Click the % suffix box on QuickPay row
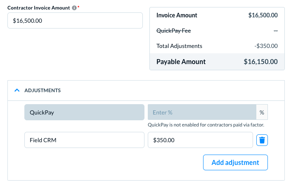291x186 pixels. click(x=262, y=112)
